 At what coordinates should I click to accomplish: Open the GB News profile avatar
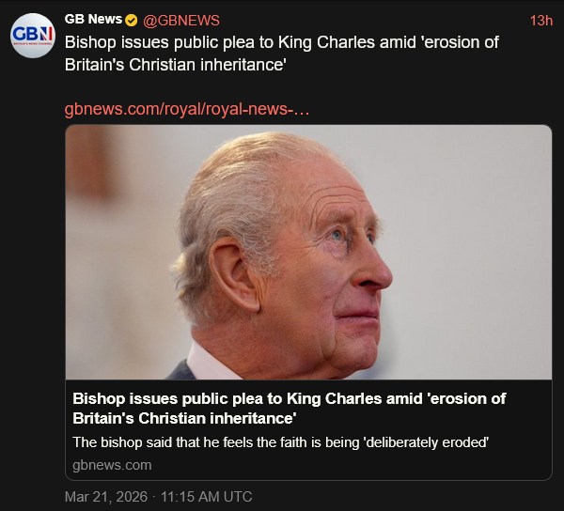[x=32, y=36]
